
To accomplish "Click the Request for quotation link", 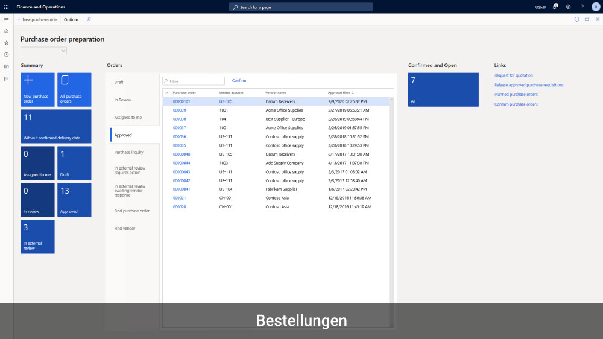I will pos(513,75).
